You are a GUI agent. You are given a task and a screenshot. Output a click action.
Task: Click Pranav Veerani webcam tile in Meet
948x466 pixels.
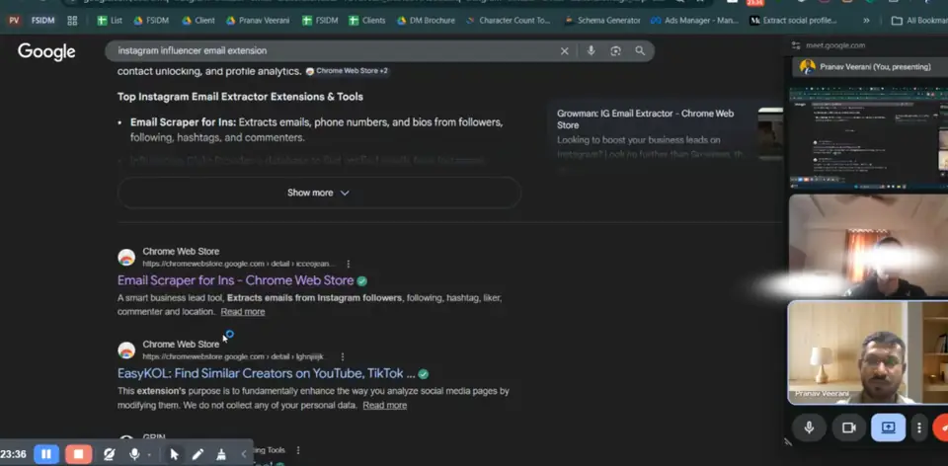pos(868,352)
